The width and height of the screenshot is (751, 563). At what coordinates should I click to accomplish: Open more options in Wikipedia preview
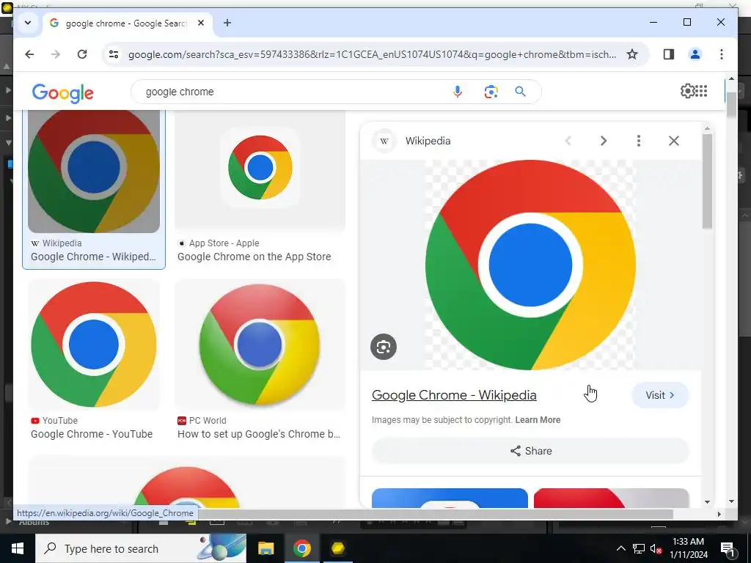click(639, 141)
